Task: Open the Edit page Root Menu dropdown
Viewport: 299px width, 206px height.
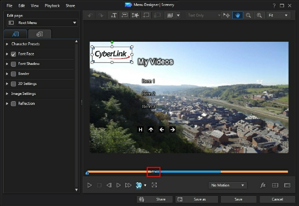Action: [x=42, y=23]
